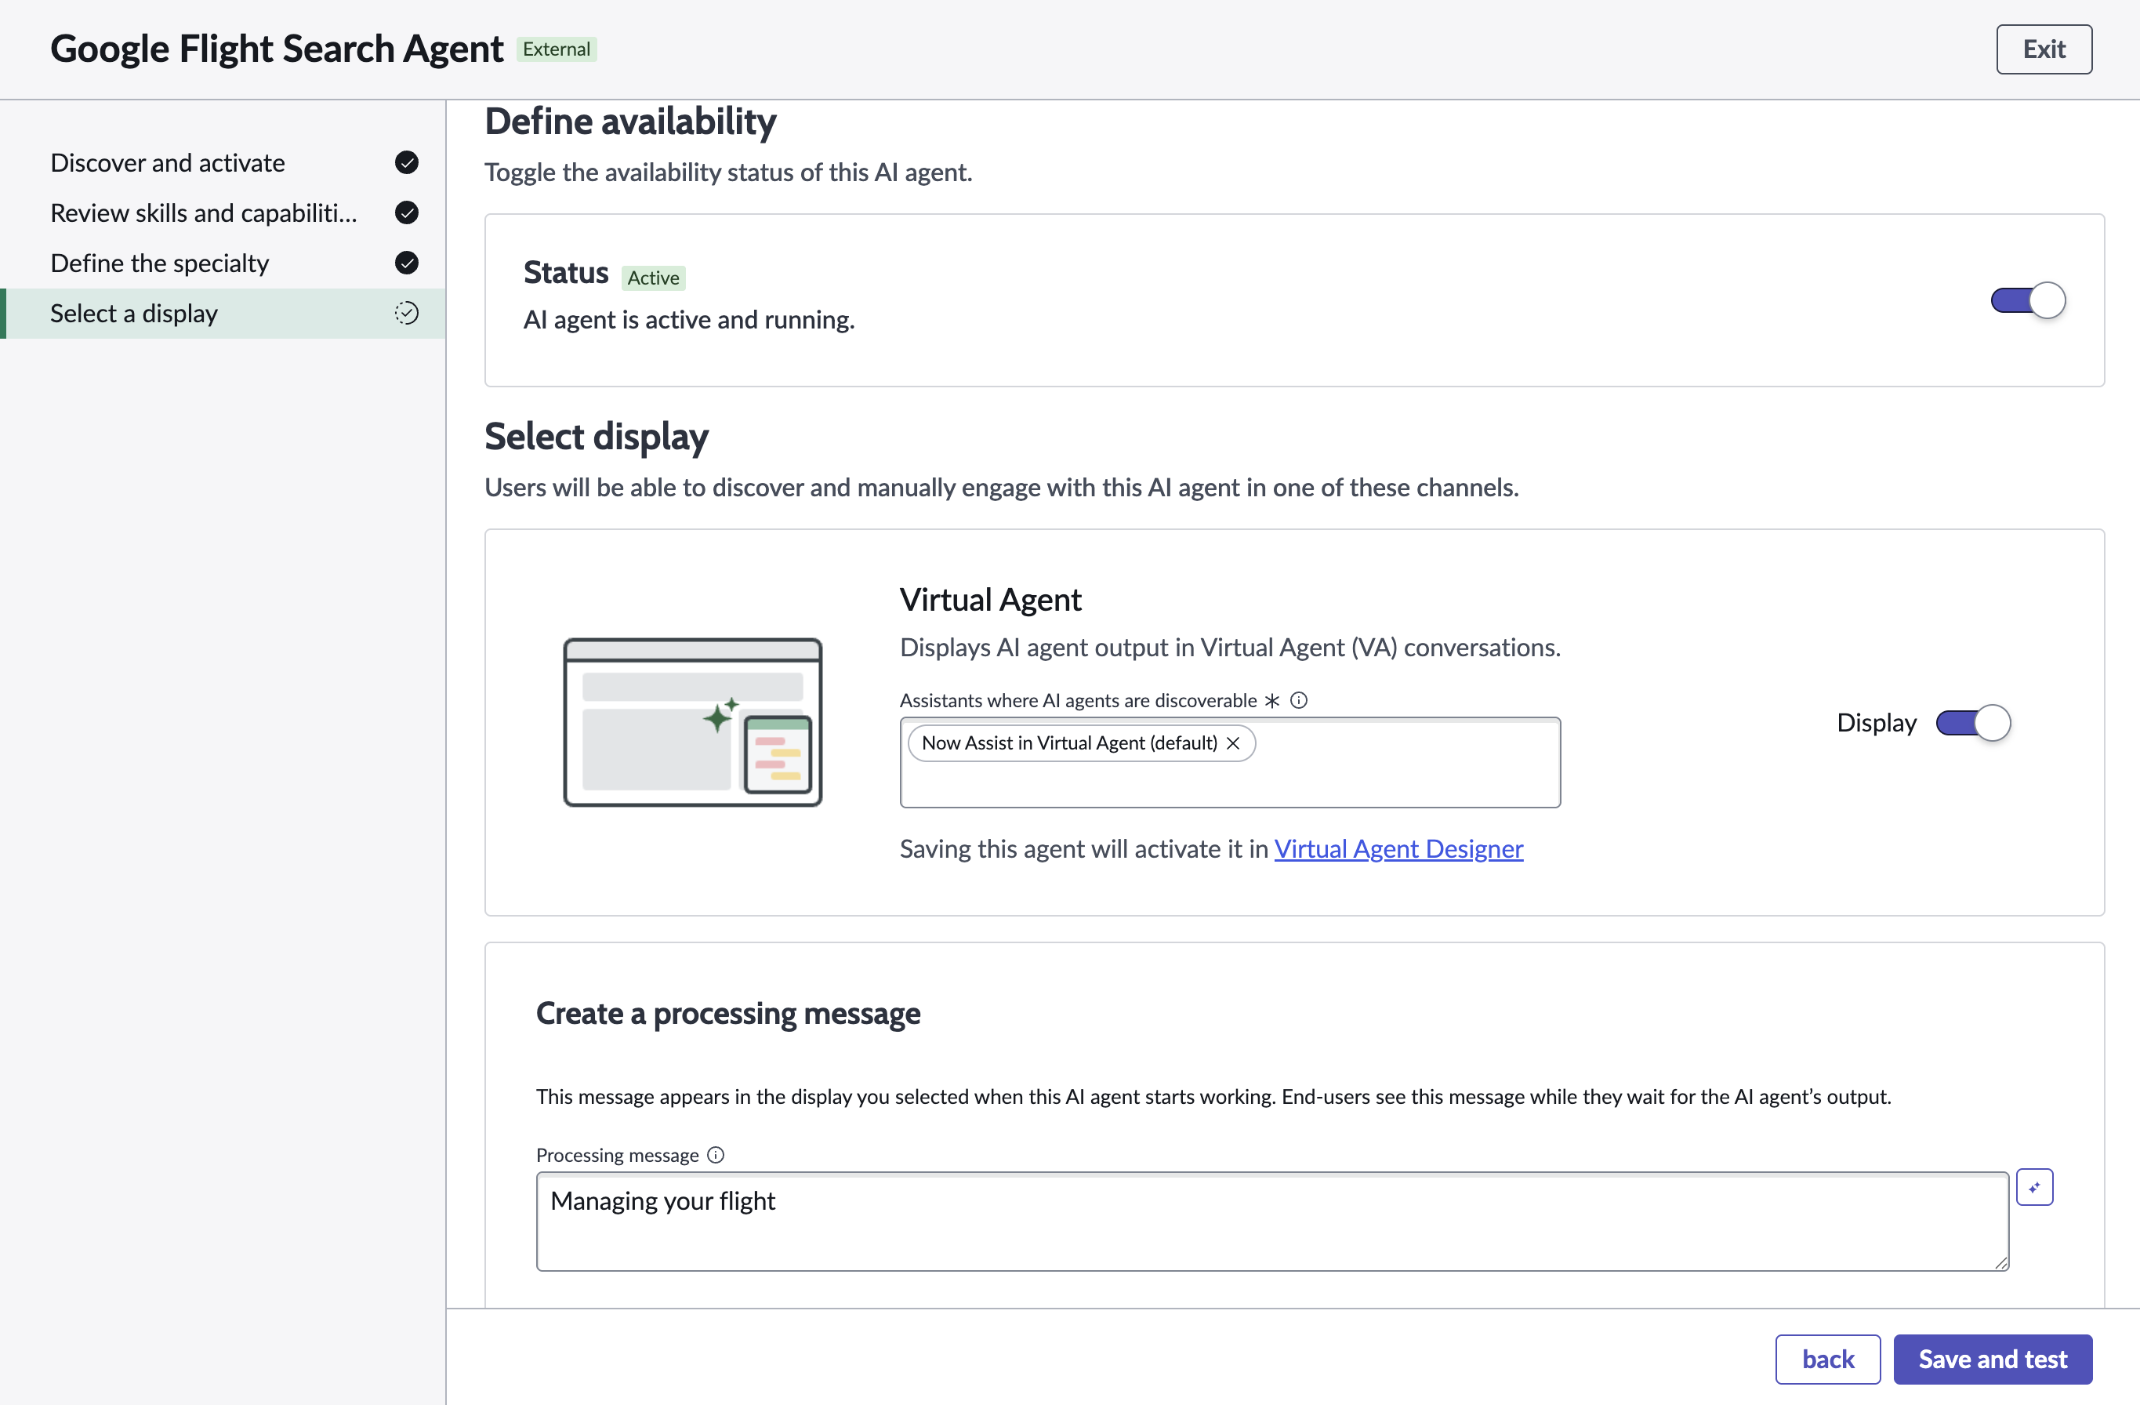Image resolution: width=2140 pixels, height=1405 pixels.
Task: Click the Exit button
Action: pyautogui.click(x=2043, y=49)
